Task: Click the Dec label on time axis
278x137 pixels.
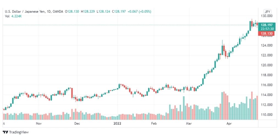Action: point(77,123)
